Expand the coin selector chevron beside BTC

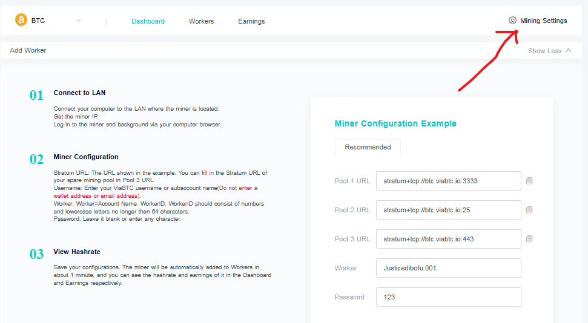78,21
